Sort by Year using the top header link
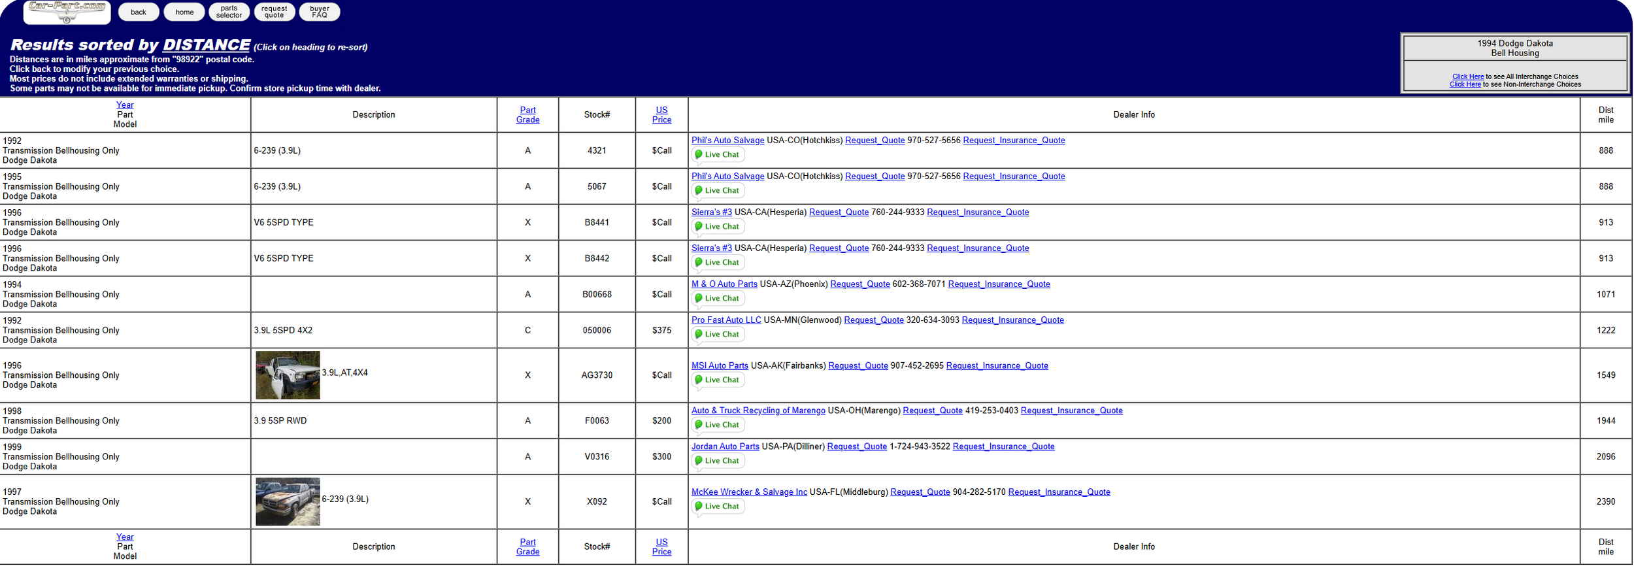This screenshot has width=1634, height=570. 125,105
